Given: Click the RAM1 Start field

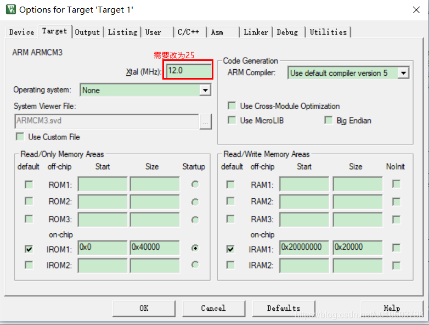Looking at the screenshot, I should [304, 184].
